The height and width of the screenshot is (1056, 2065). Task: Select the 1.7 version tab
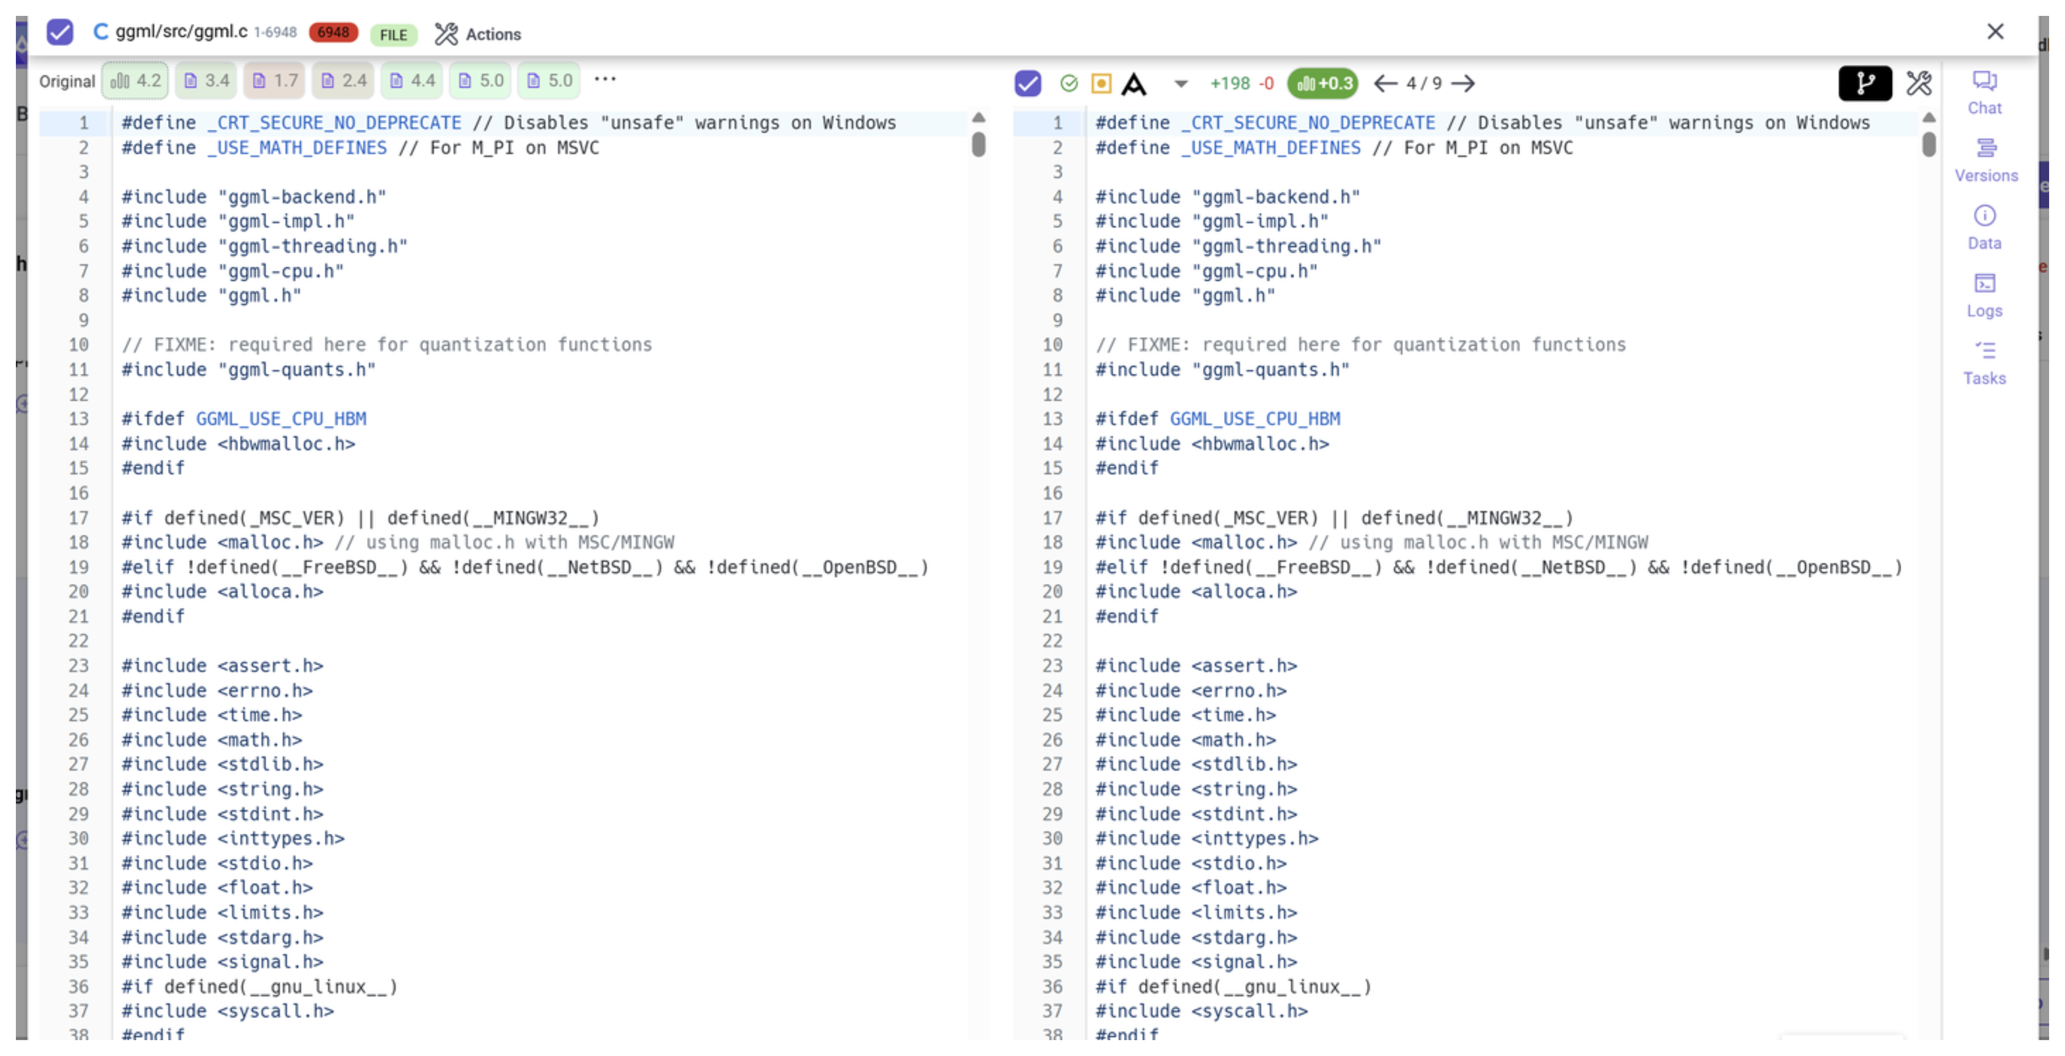[x=275, y=80]
